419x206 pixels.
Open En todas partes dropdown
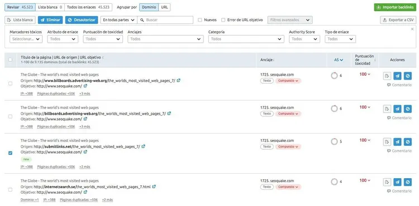118,20
